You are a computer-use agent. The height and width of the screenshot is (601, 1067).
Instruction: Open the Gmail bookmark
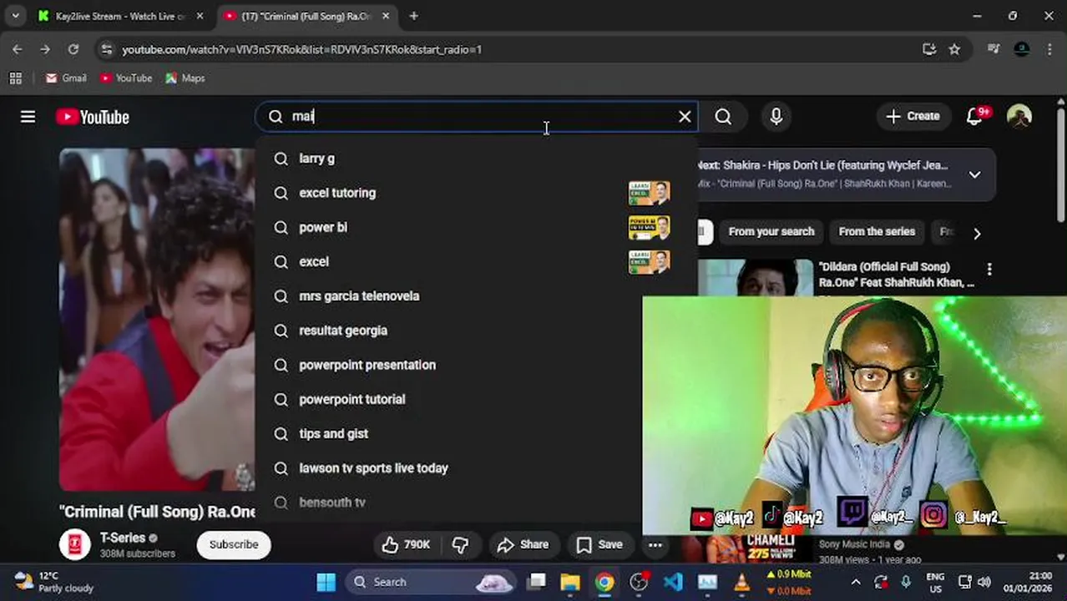pyautogui.click(x=66, y=78)
